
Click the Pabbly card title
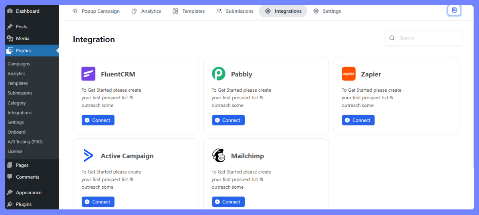tap(241, 74)
